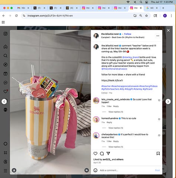This screenshot has height=178, width=176.
Task: Go back in browser history
Action: point(4,16)
